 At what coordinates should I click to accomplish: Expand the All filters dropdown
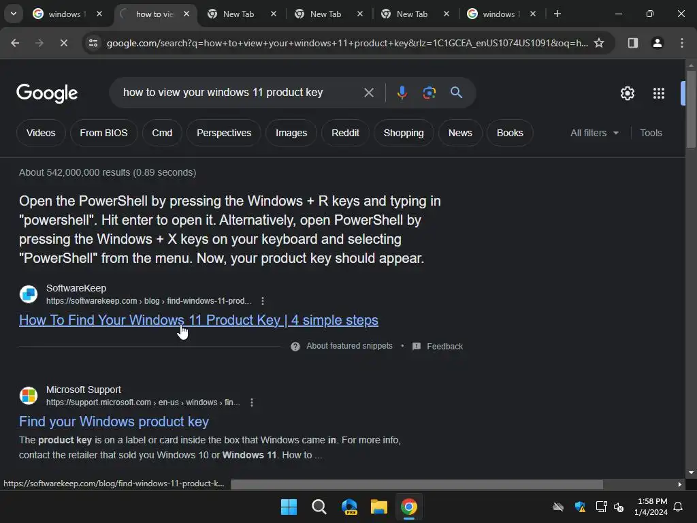pyautogui.click(x=594, y=133)
